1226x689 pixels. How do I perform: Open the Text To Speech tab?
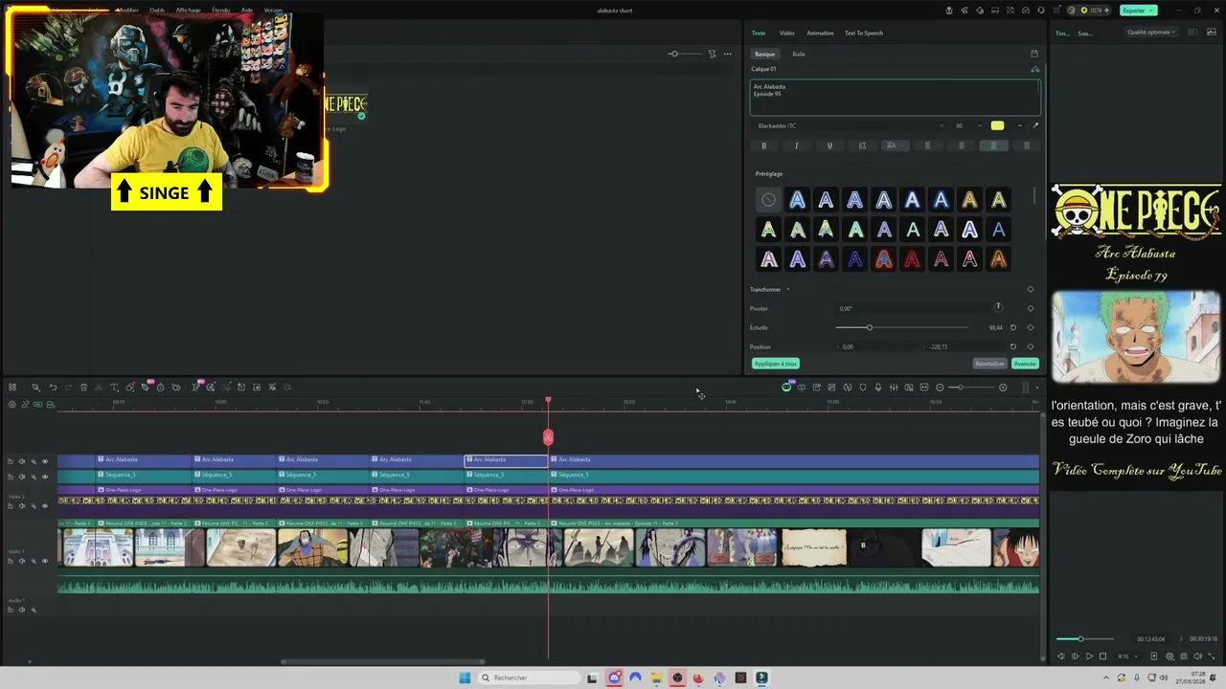tap(863, 33)
